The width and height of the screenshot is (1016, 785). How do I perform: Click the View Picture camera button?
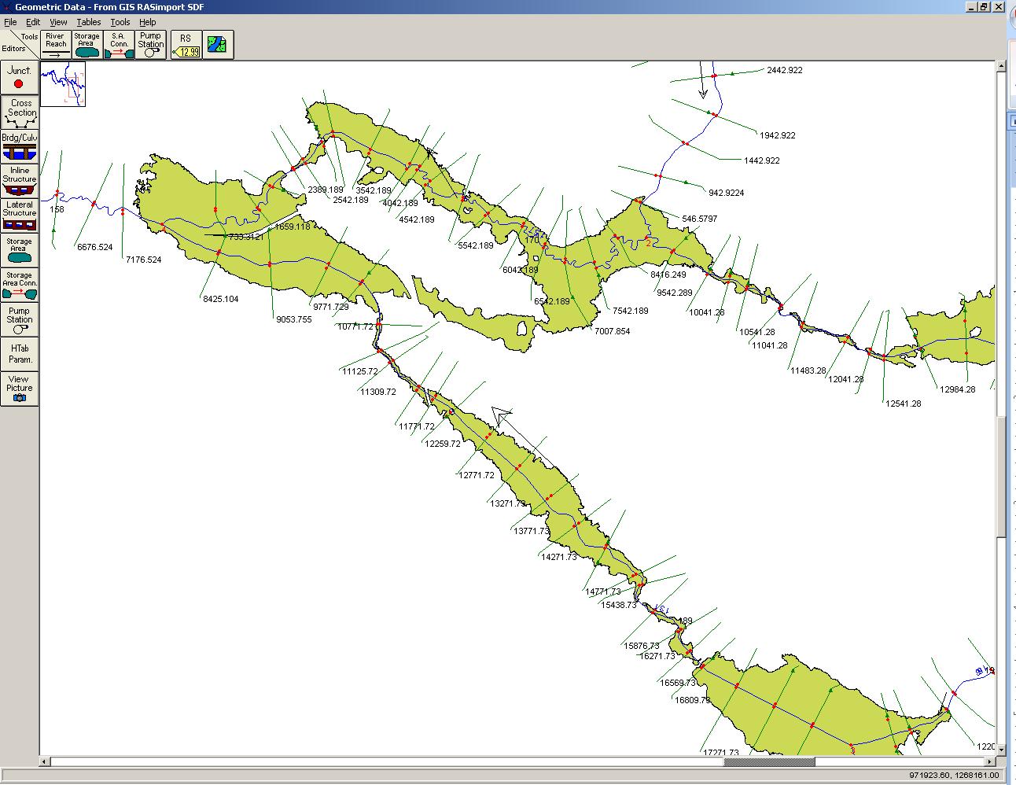pyautogui.click(x=19, y=388)
